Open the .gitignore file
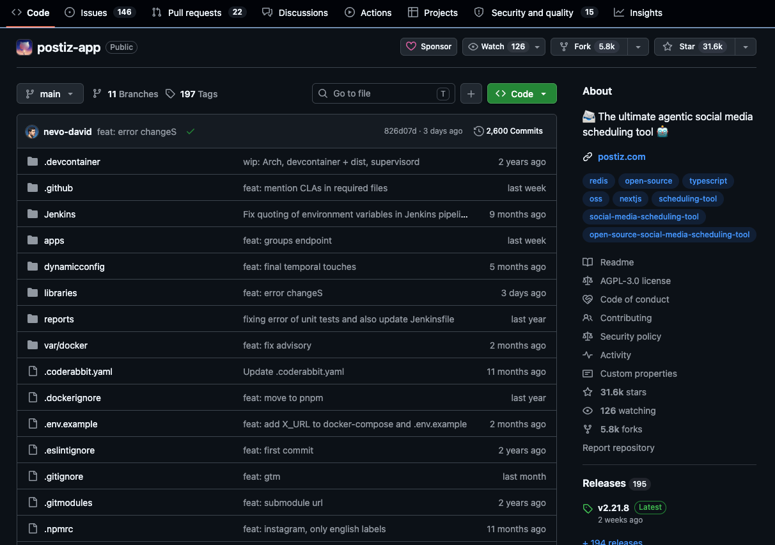The height and width of the screenshot is (545, 775). pos(63,477)
